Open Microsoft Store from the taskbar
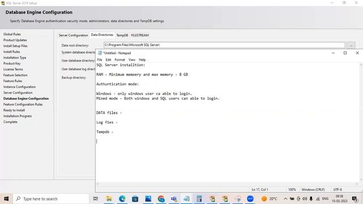 pyautogui.click(x=135, y=199)
